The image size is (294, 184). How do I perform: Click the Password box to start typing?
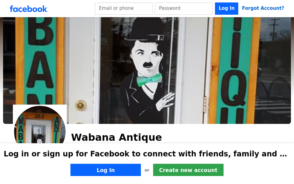[x=183, y=8]
